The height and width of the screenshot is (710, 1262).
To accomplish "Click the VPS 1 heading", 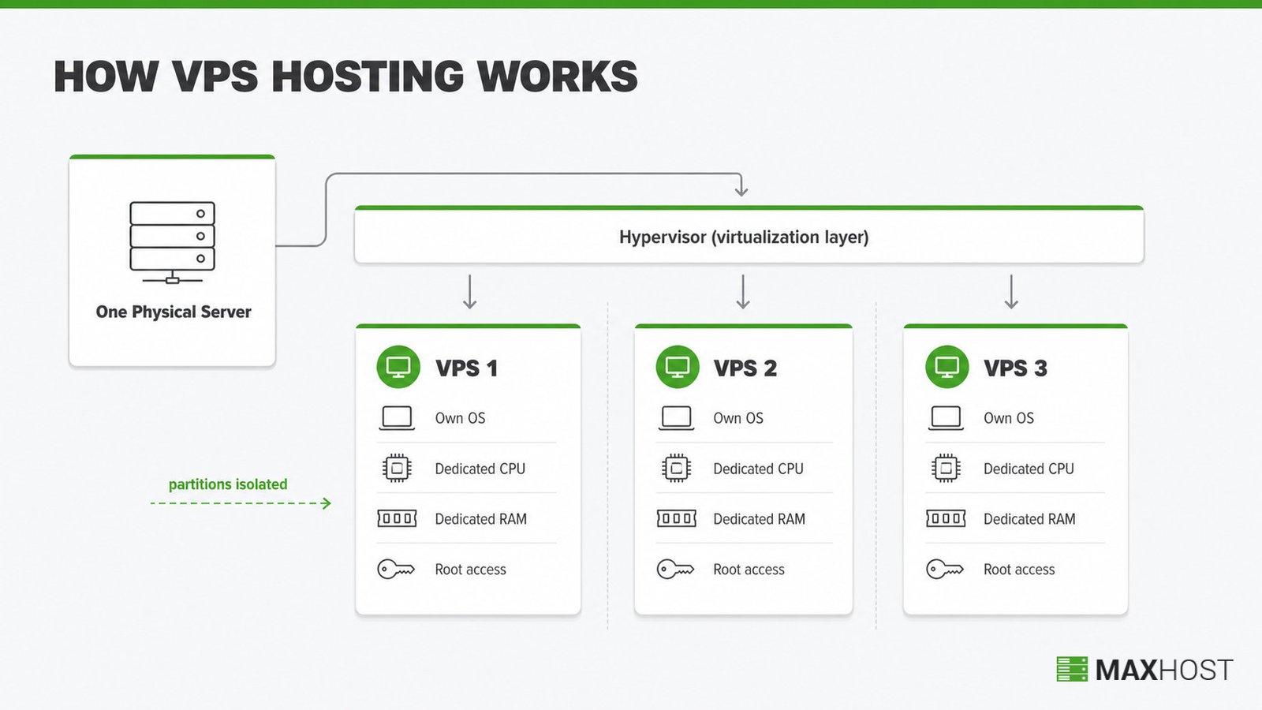I will coord(466,368).
